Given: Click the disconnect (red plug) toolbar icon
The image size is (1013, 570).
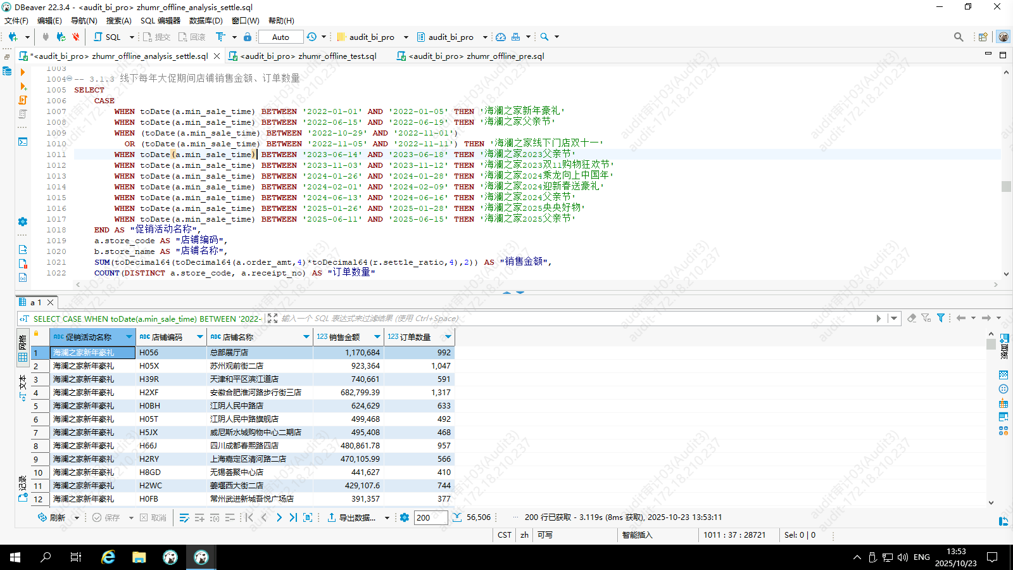Looking at the screenshot, I should pos(76,37).
